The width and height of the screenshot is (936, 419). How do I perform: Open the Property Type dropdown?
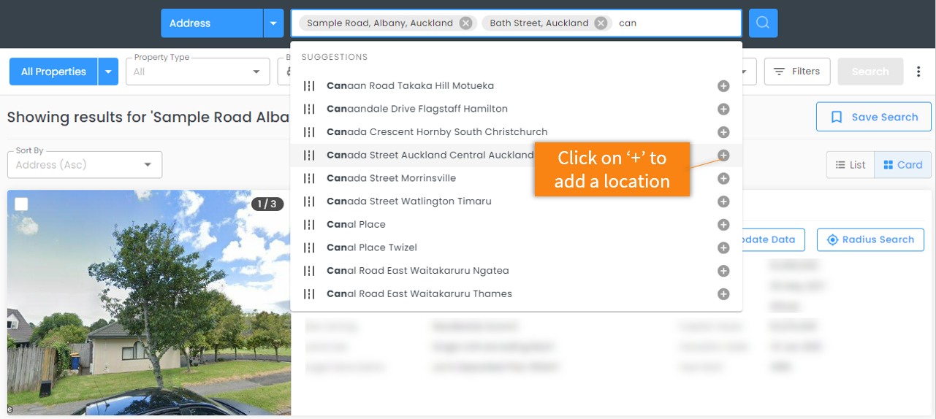pos(197,72)
